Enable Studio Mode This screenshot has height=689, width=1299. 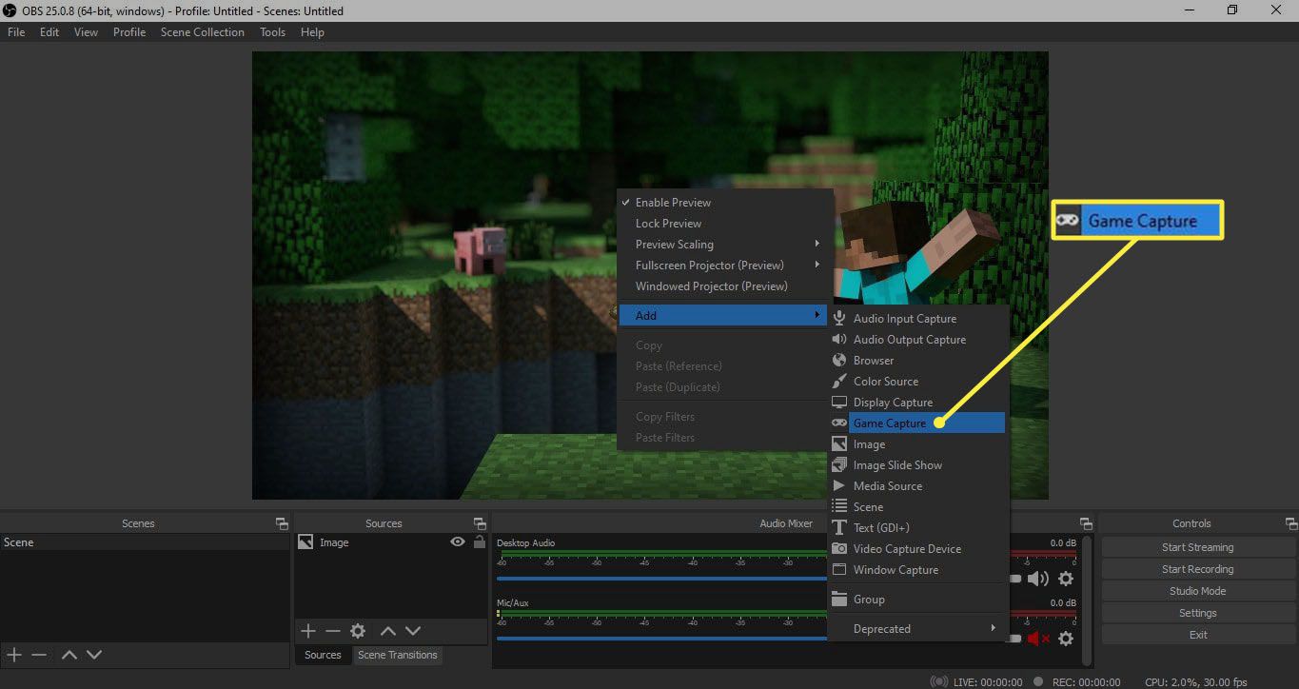pos(1197,591)
